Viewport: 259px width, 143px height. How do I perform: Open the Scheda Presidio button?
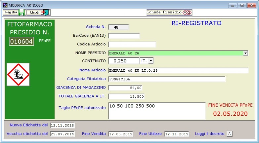coord(169,12)
